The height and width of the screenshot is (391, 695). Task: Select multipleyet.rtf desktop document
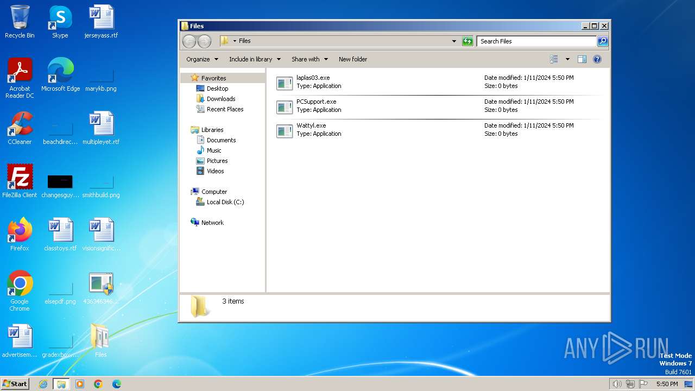pyautogui.click(x=101, y=128)
